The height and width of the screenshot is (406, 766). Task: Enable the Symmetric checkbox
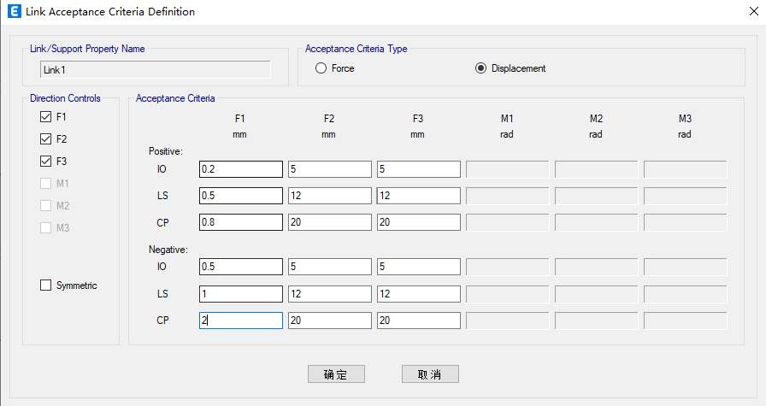[x=46, y=285]
